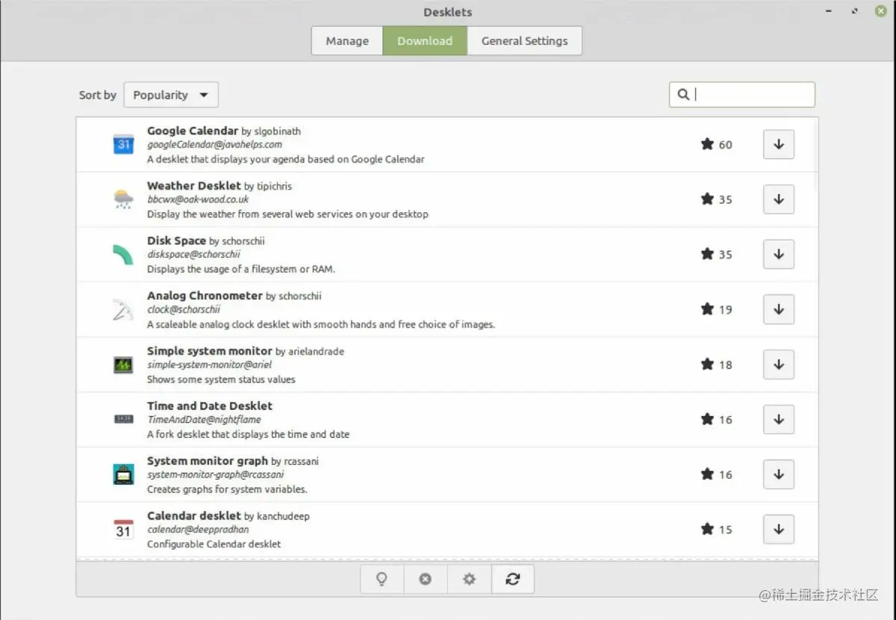
Task: Minimize the Desklets window
Action: click(x=830, y=12)
